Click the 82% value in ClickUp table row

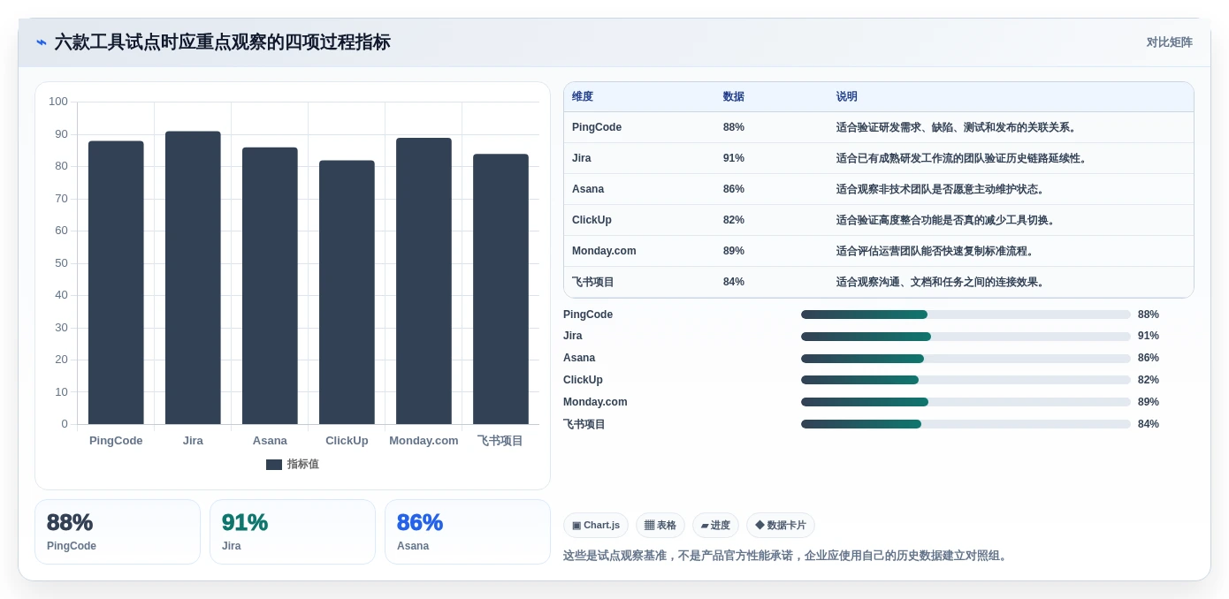[734, 220]
